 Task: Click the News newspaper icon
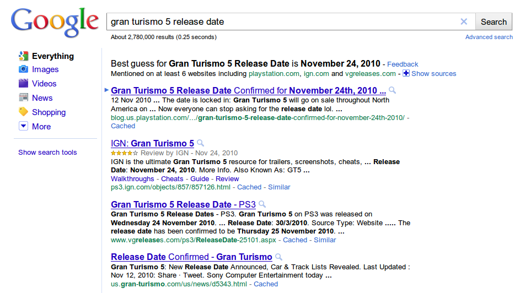[x=23, y=97]
